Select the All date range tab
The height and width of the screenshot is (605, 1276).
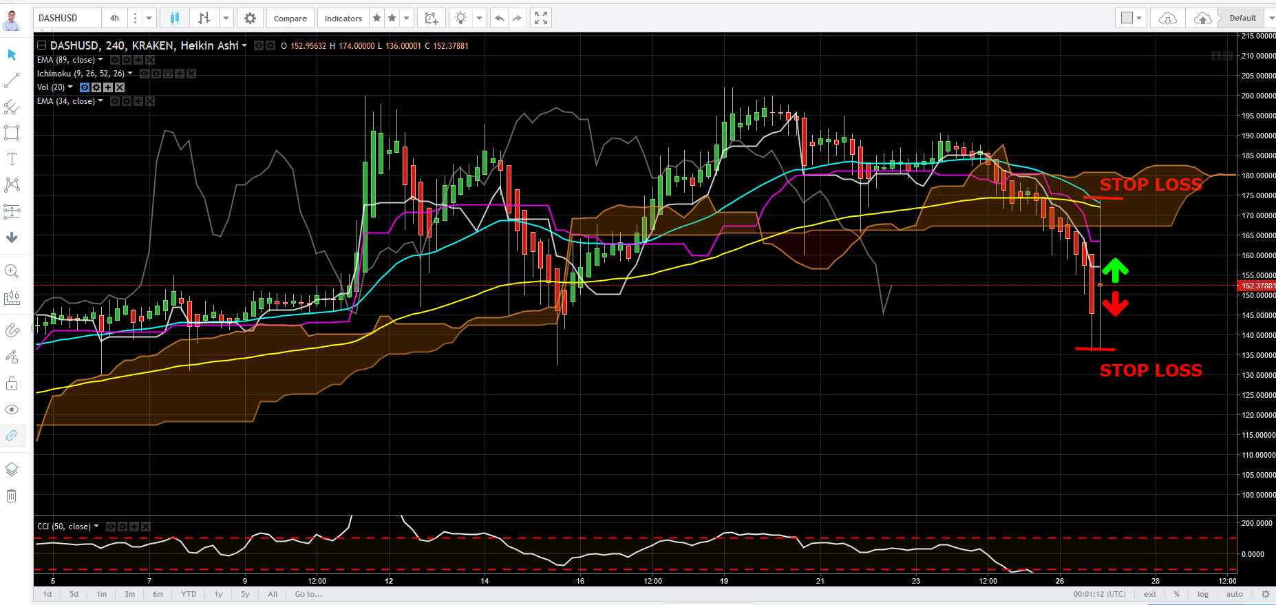273,594
